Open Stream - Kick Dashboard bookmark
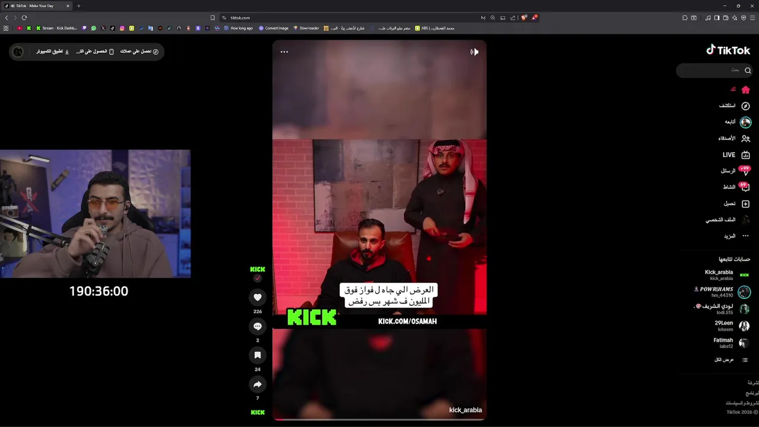Screen dimensions: 759x427 [x=57, y=28]
